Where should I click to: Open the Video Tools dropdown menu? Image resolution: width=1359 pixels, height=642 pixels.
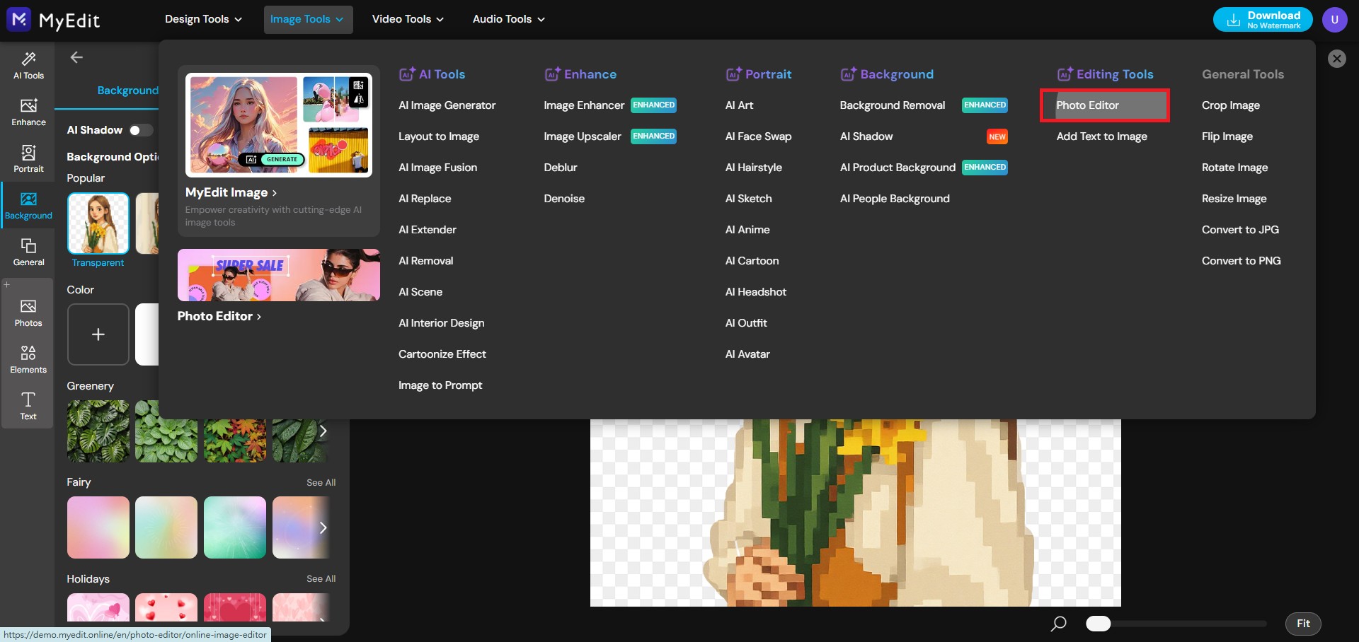click(x=407, y=19)
